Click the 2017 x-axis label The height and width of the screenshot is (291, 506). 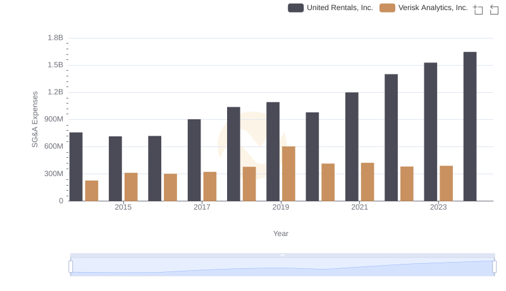pyautogui.click(x=202, y=207)
